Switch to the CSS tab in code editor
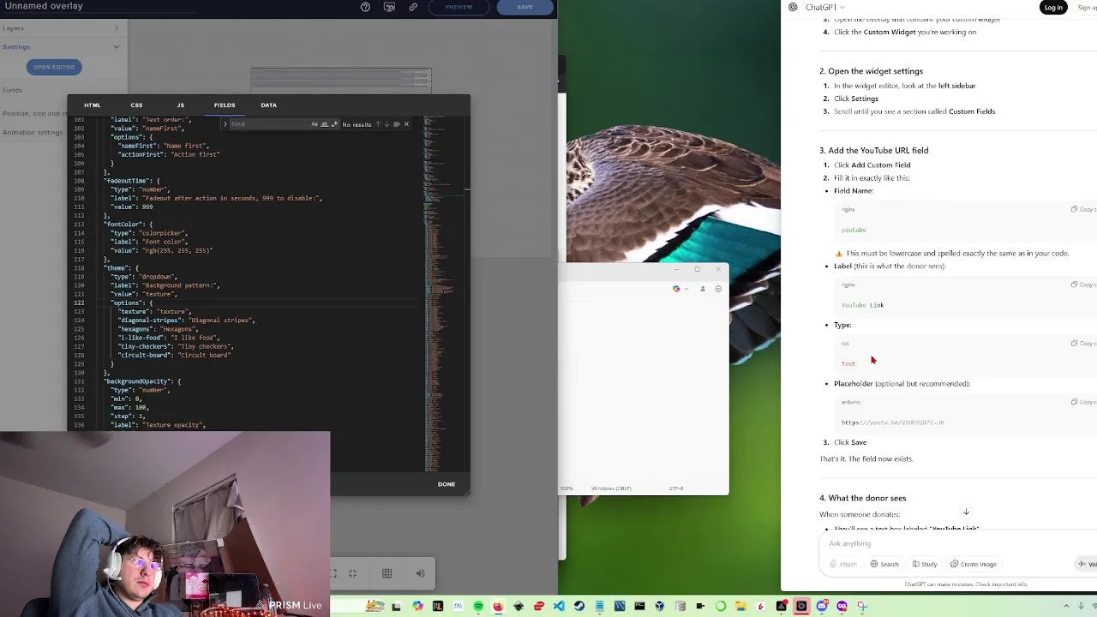This screenshot has height=617, width=1097. point(136,105)
